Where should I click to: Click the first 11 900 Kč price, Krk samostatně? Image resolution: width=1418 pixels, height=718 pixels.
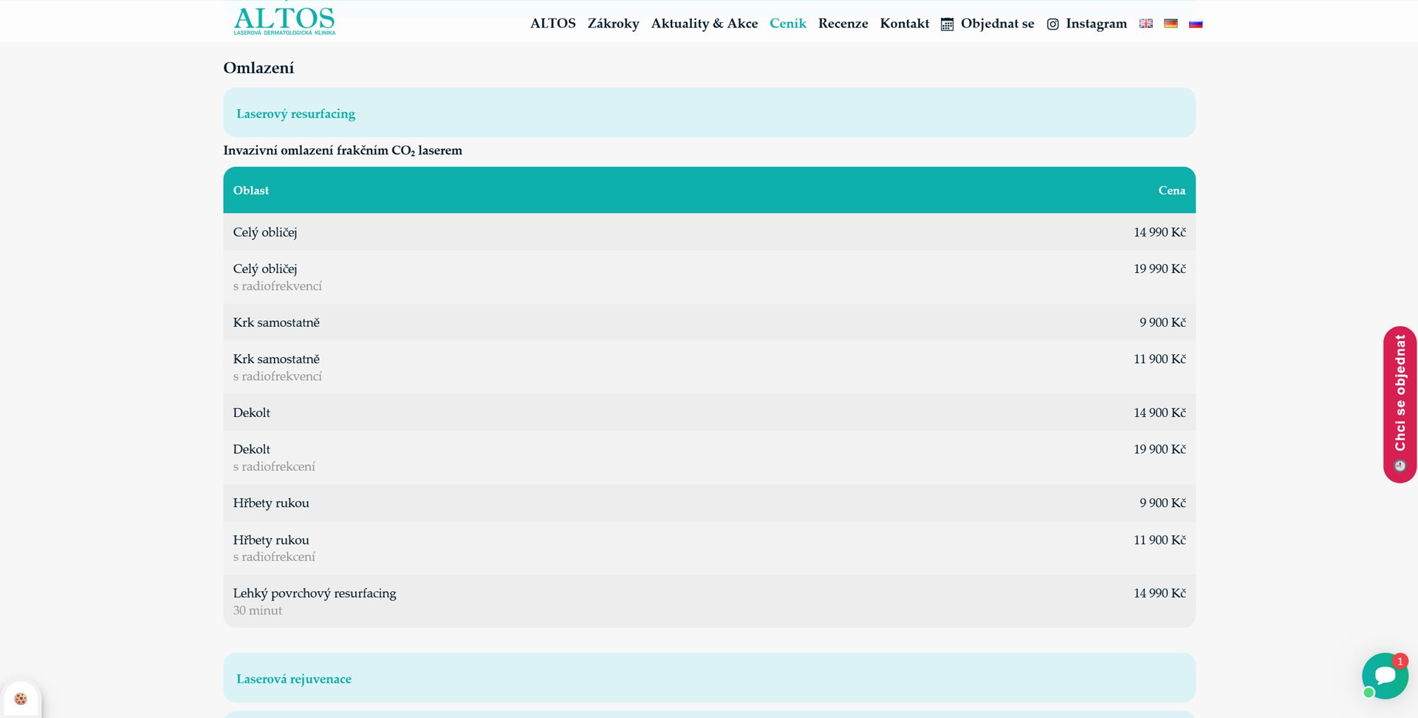click(1160, 359)
